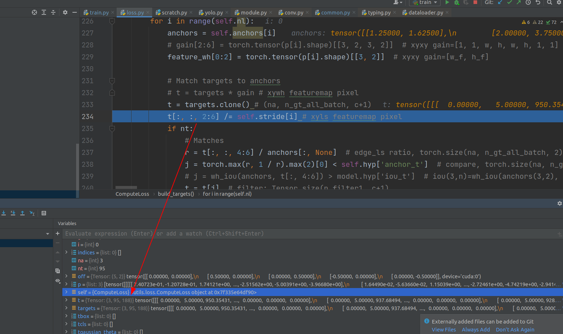Open the frames thread dropdown arrow
The width and height of the screenshot is (563, 334).
pyautogui.click(x=48, y=234)
